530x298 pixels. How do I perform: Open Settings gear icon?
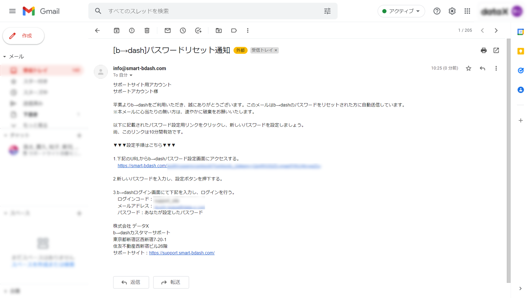452,11
